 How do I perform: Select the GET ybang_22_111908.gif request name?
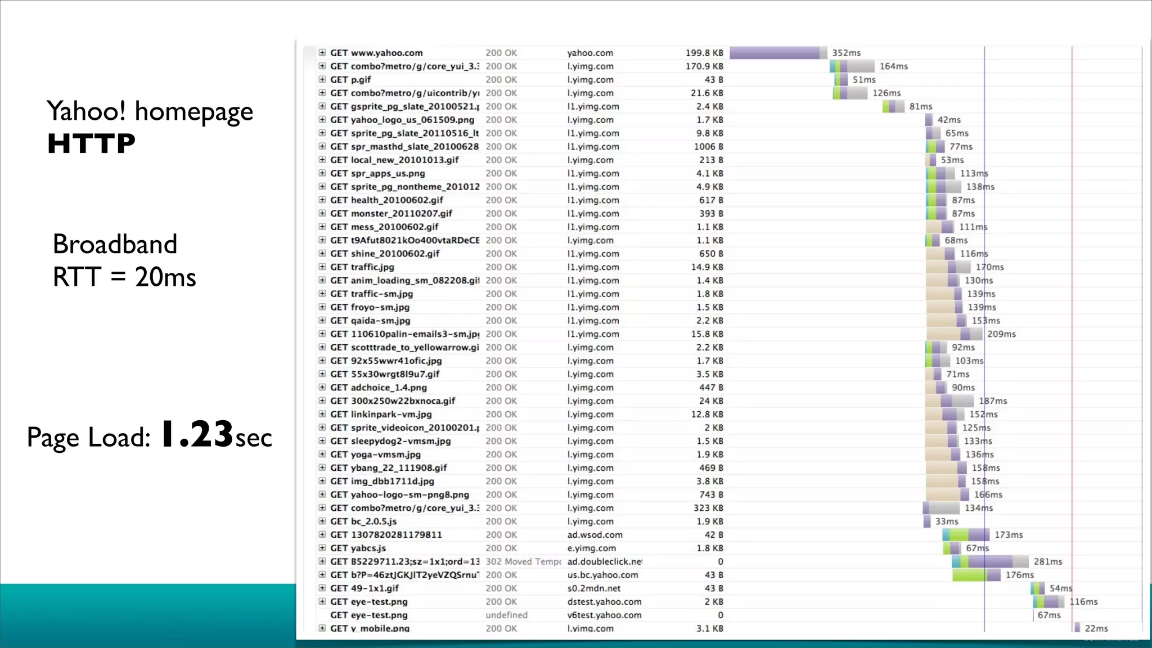389,468
